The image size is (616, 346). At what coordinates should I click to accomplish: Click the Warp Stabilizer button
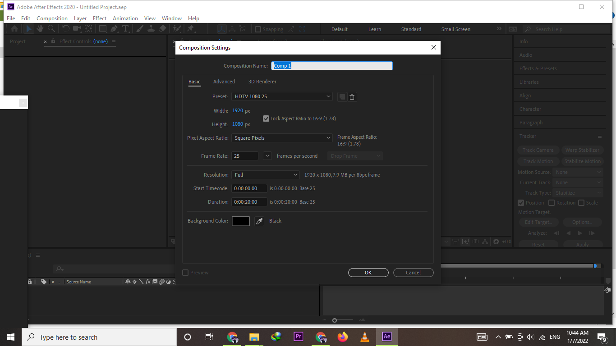pyautogui.click(x=582, y=150)
